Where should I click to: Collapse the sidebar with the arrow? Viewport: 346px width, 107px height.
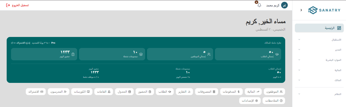tap(301, 10)
